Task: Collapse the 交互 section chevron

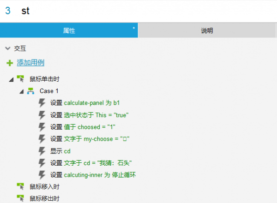Action: [x=7, y=48]
